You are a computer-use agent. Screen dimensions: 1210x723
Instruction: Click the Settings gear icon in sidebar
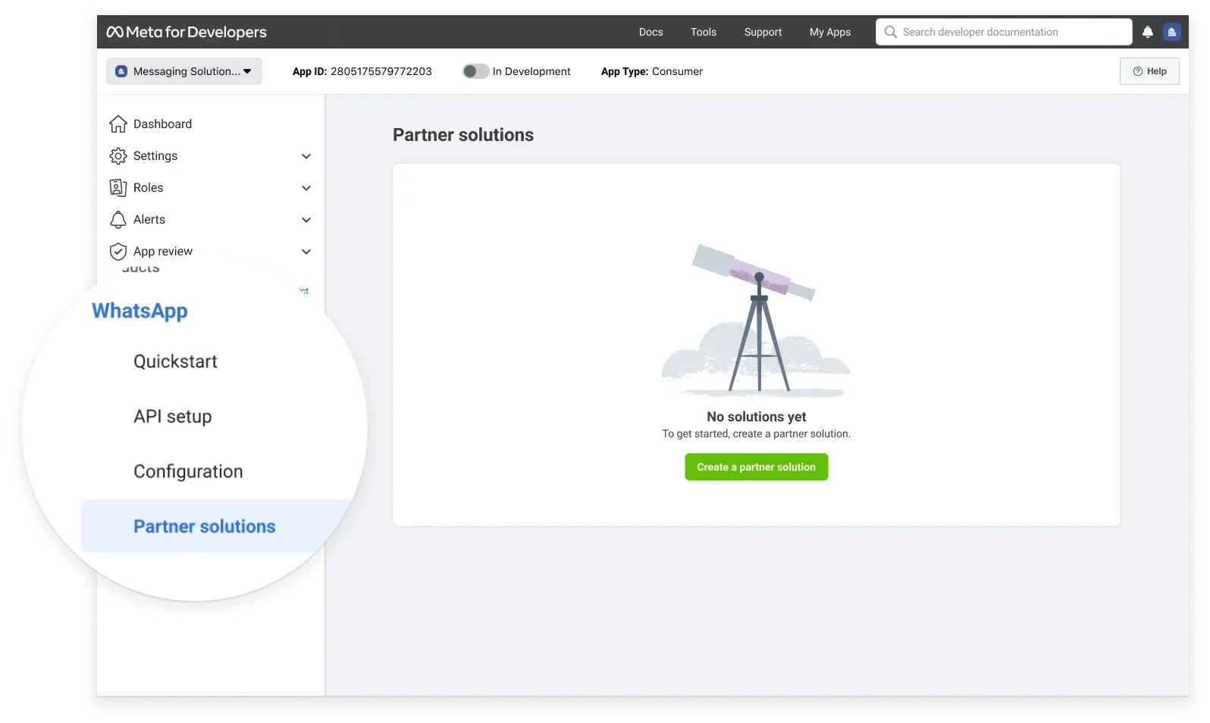[118, 156]
